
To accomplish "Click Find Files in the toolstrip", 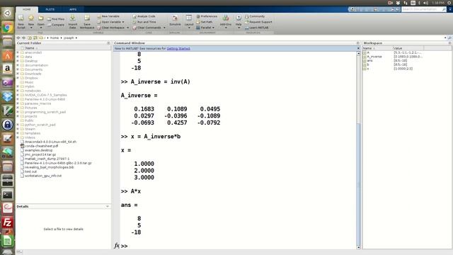I will coord(56,19).
